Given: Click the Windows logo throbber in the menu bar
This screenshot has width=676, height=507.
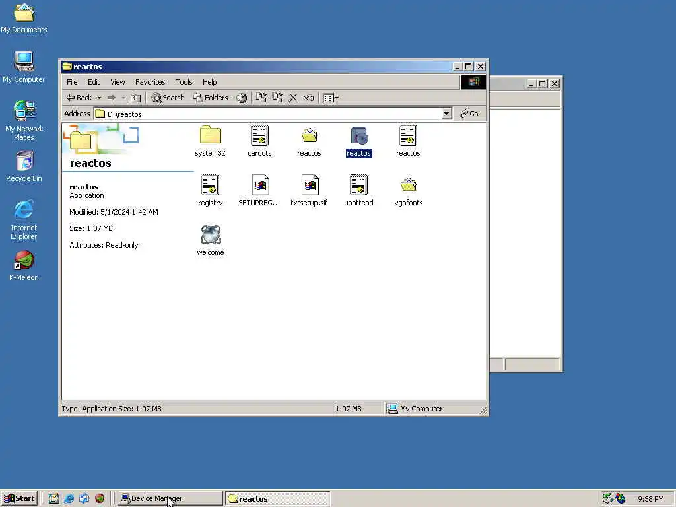Looking at the screenshot, I should pos(473,82).
